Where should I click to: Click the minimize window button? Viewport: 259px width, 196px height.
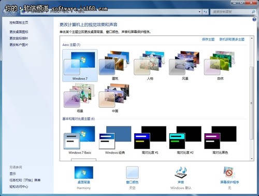pos(235,3)
